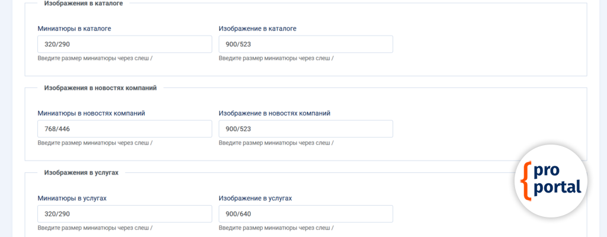This screenshot has height=237, width=607.
Task: Click the Миниатюры в каталоге label text
Action: (x=74, y=28)
